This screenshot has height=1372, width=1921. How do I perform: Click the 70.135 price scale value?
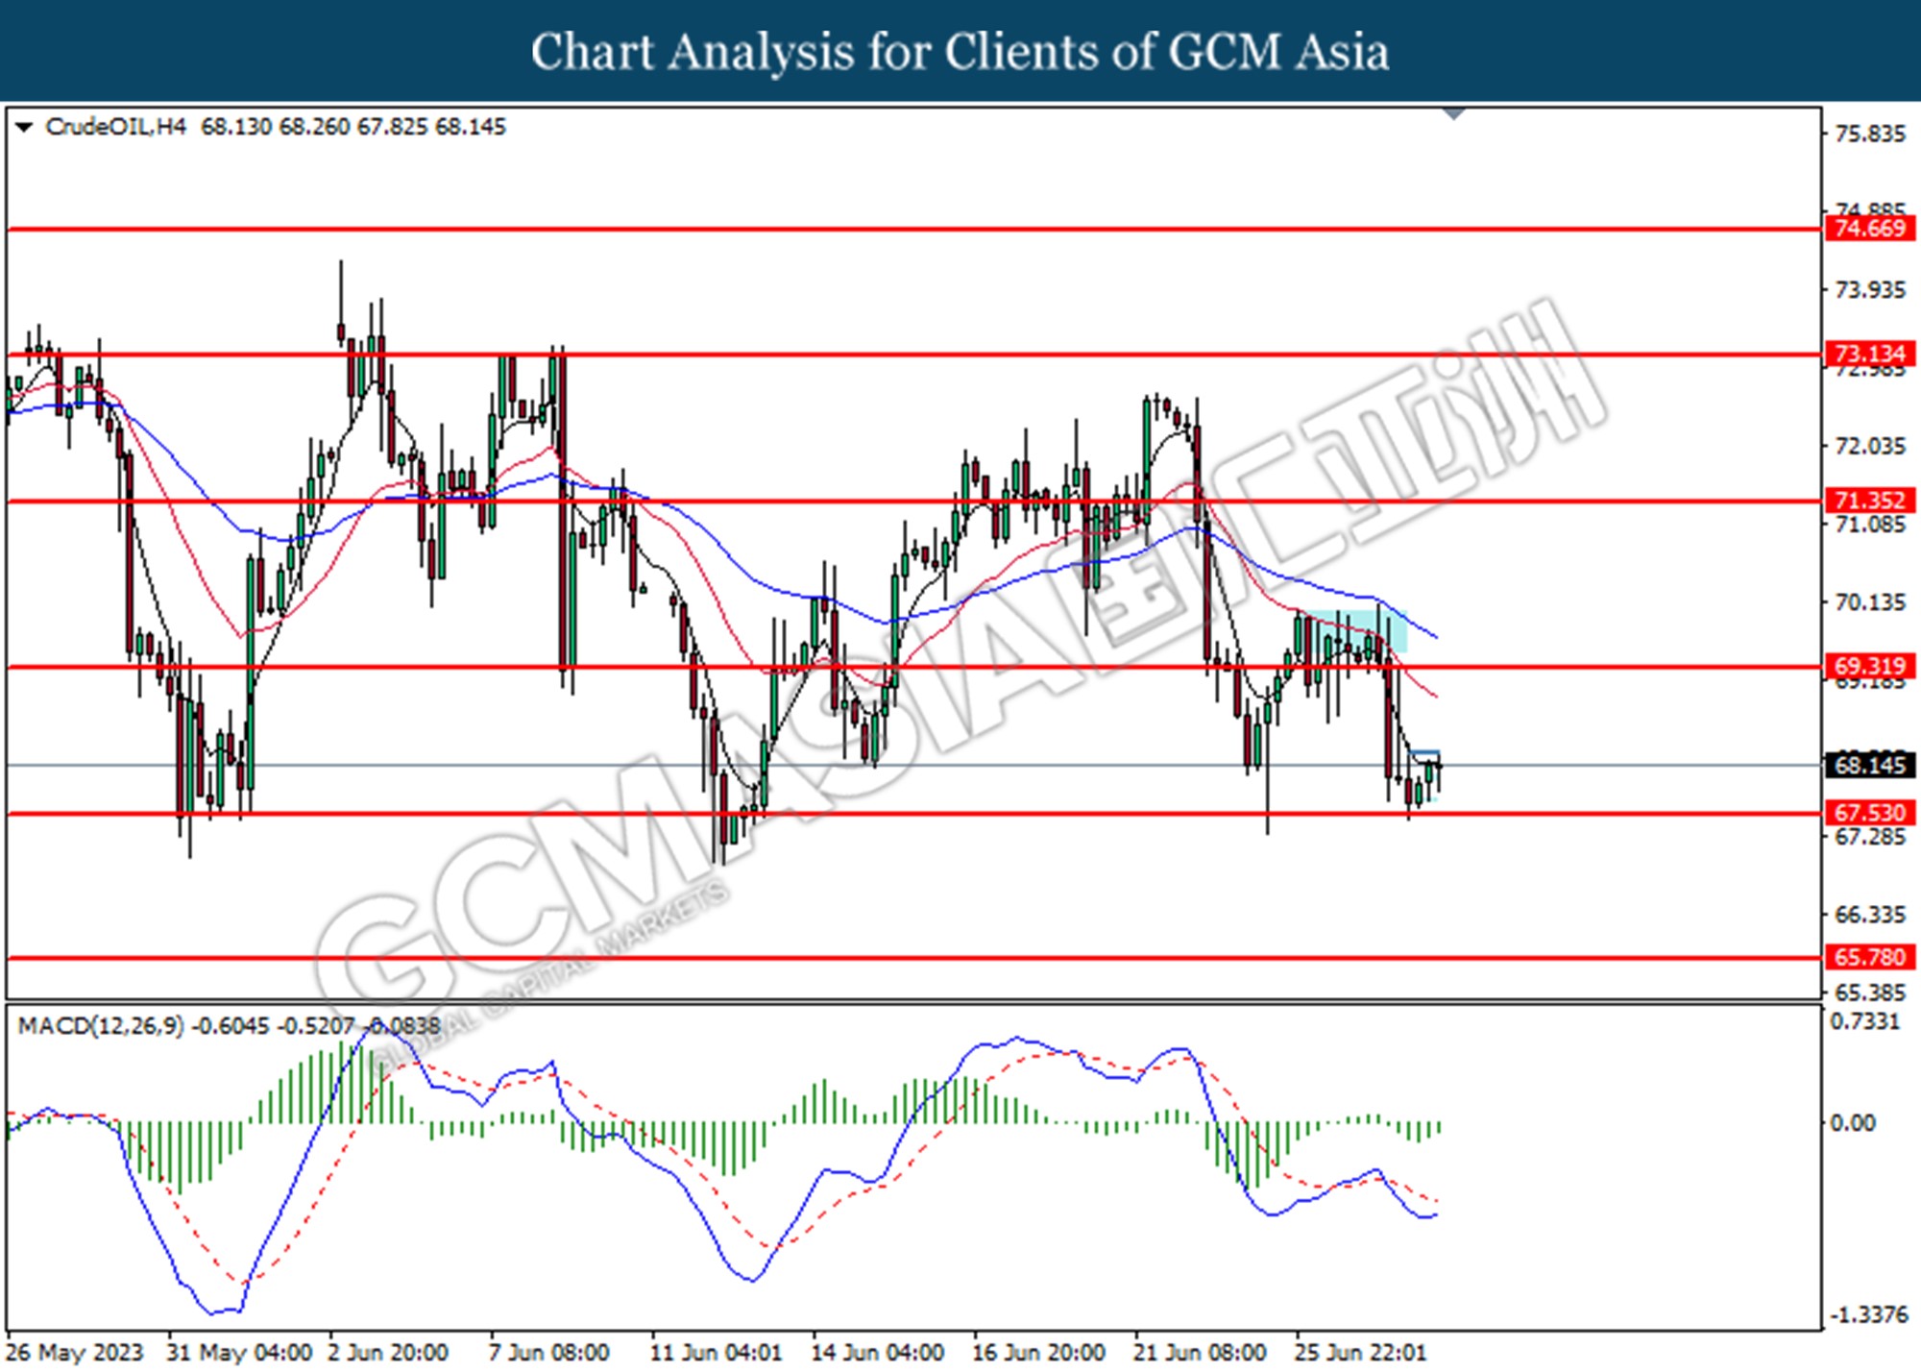(x=1869, y=601)
